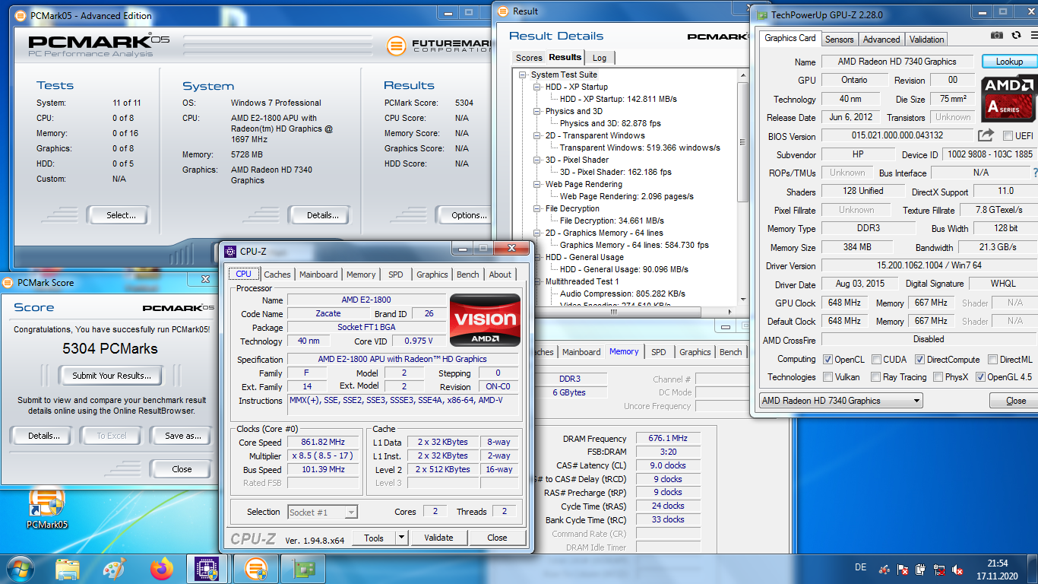Launch Paint from the taskbar
1038x584 pixels.
click(114, 568)
